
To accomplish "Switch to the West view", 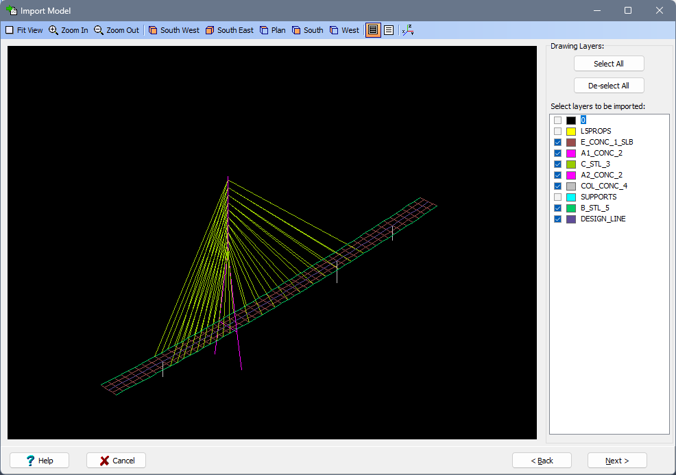I will [x=343, y=29].
